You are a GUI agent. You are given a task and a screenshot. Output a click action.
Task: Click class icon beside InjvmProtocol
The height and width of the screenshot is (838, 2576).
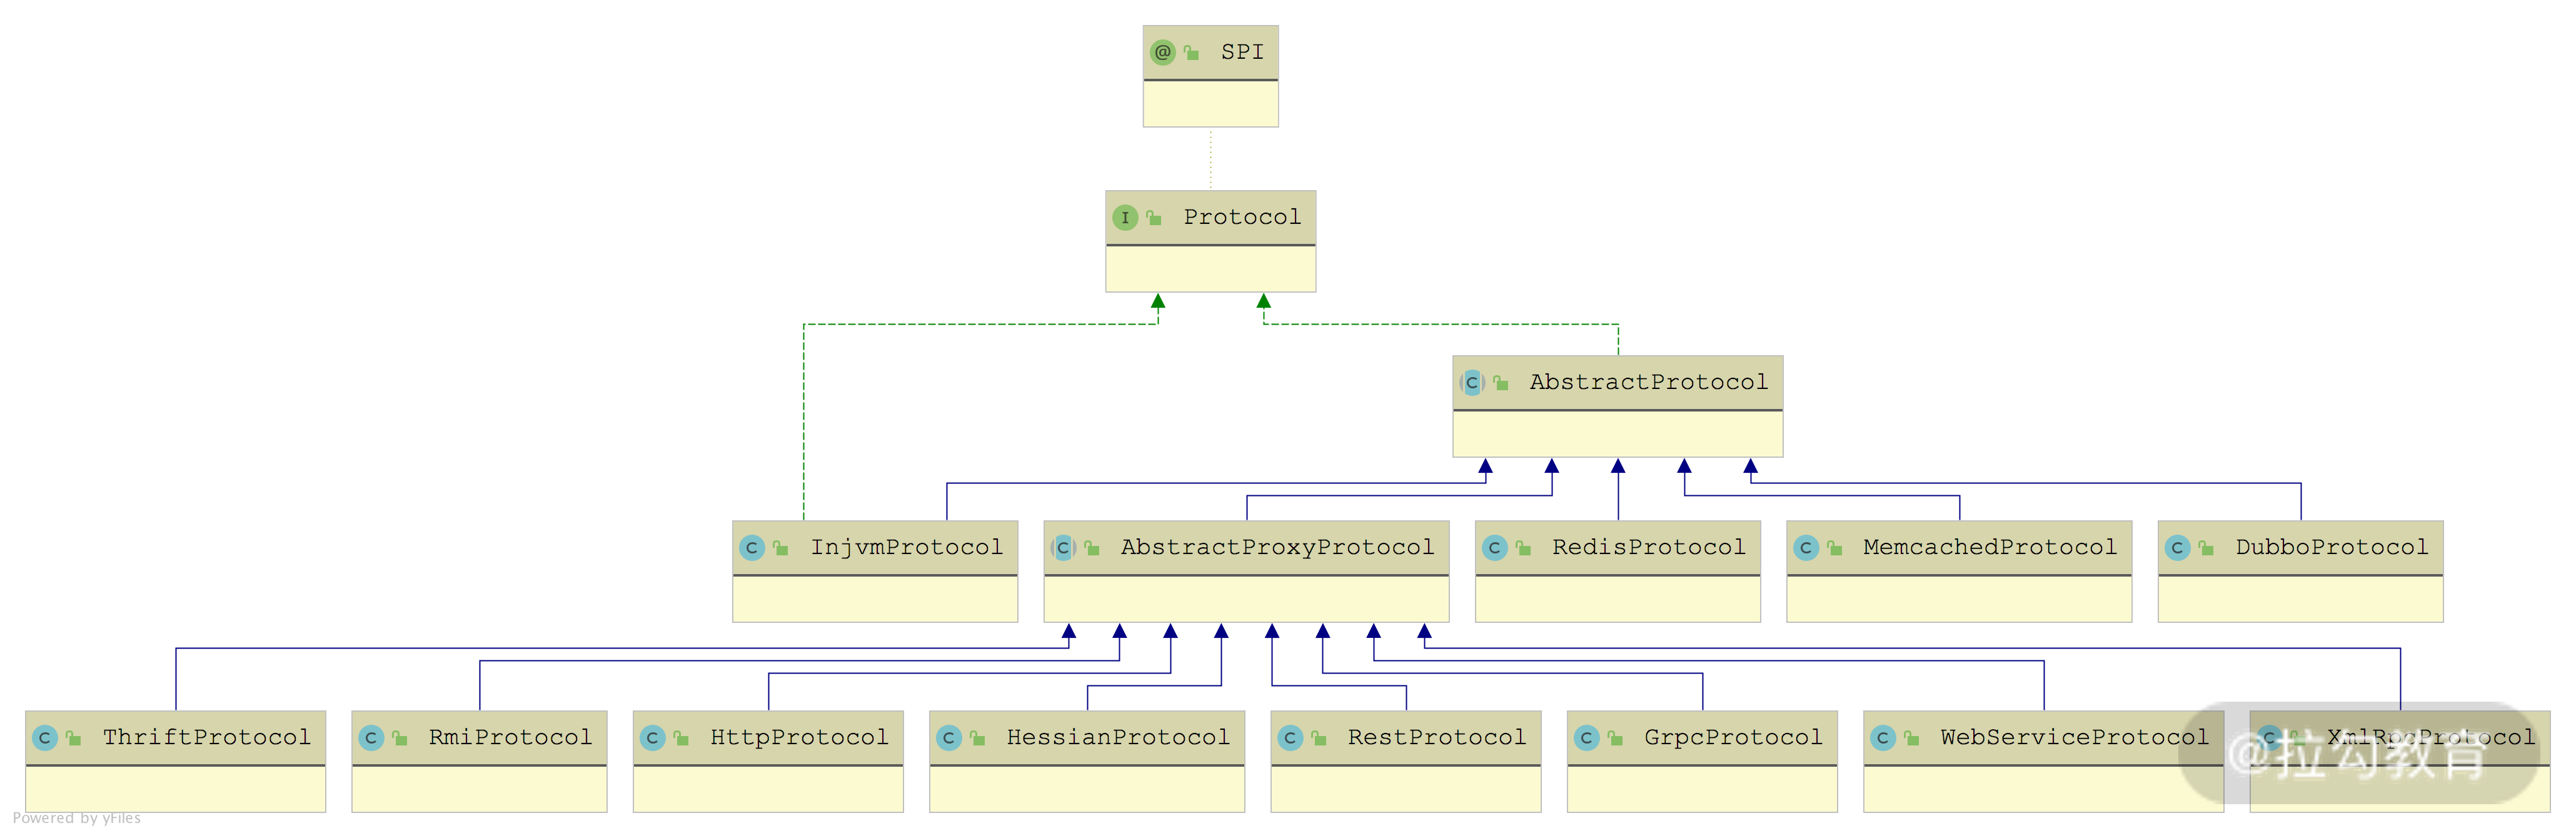pyautogui.click(x=752, y=547)
